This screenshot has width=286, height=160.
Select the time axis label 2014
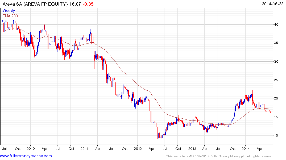pos(246,149)
